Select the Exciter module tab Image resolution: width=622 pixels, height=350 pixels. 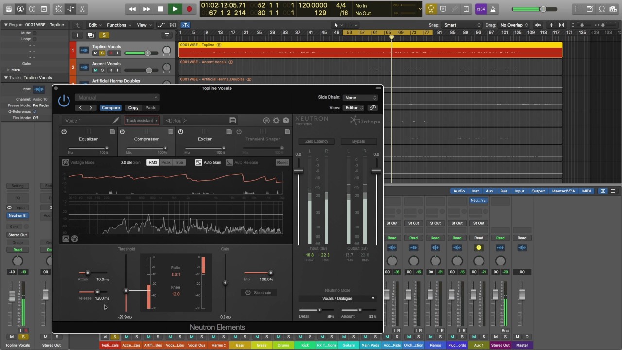point(205,140)
